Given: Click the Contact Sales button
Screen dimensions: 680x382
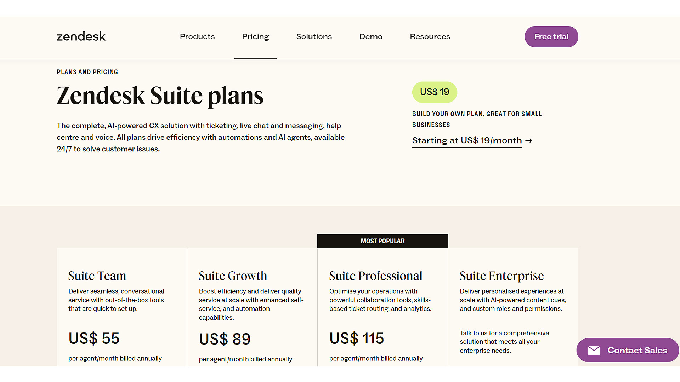Looking at the screenshot, I should click(628, 350).
